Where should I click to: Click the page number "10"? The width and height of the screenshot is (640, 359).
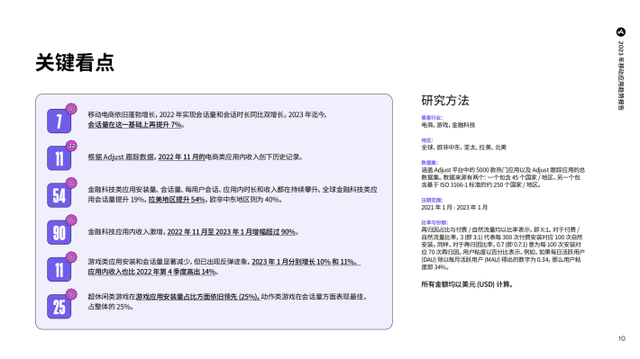click(x=622, y=338)
